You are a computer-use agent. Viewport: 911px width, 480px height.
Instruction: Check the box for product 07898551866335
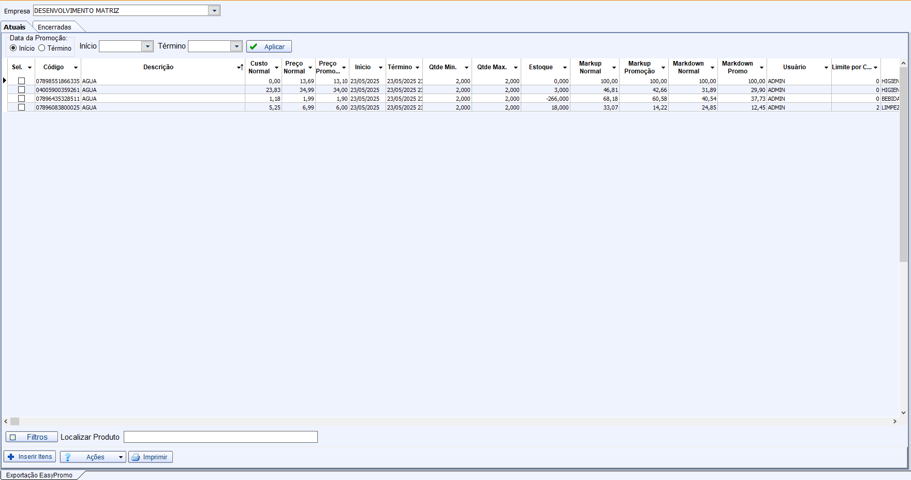[x=22, y=81]
